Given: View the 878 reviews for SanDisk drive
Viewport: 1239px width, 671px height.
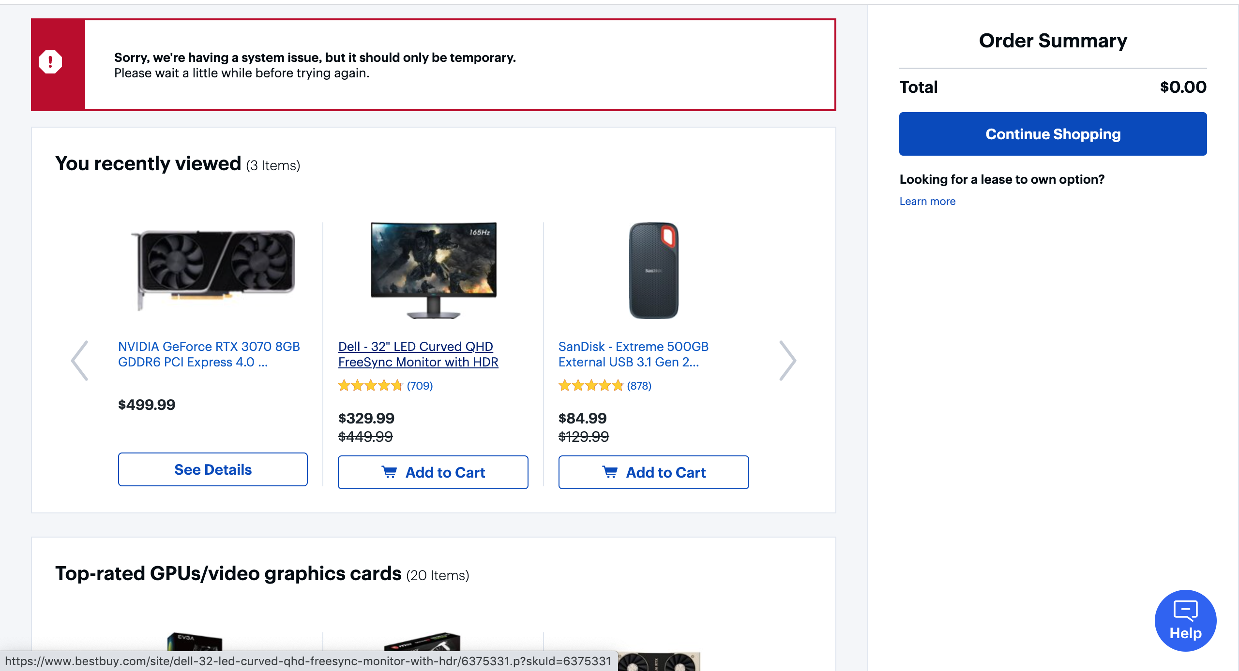Looking at the screenshot, I should click(x=639, y=386).
